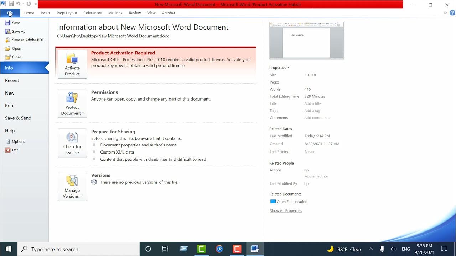Click the Add comments field
The image size is (456, 256).
[x=317, y=118]
